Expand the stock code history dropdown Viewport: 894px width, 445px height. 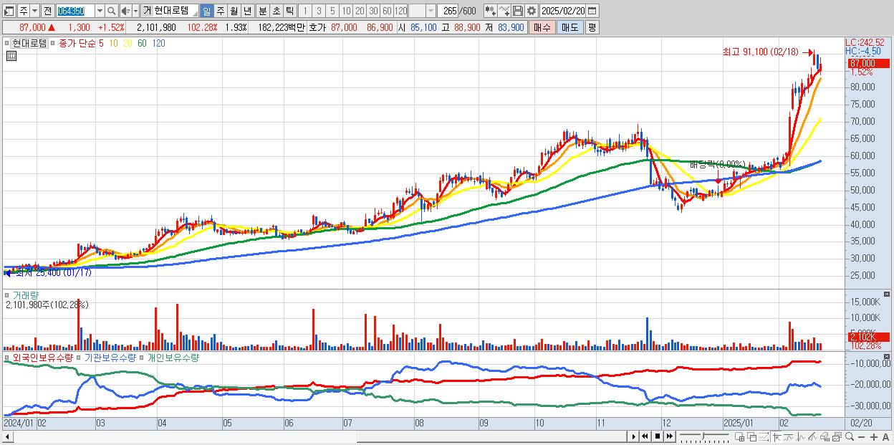click(100, 11)
